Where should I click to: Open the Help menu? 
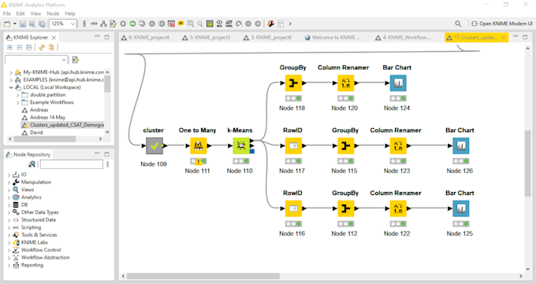pos(70,13)
